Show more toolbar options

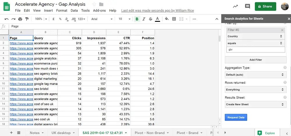194,19
